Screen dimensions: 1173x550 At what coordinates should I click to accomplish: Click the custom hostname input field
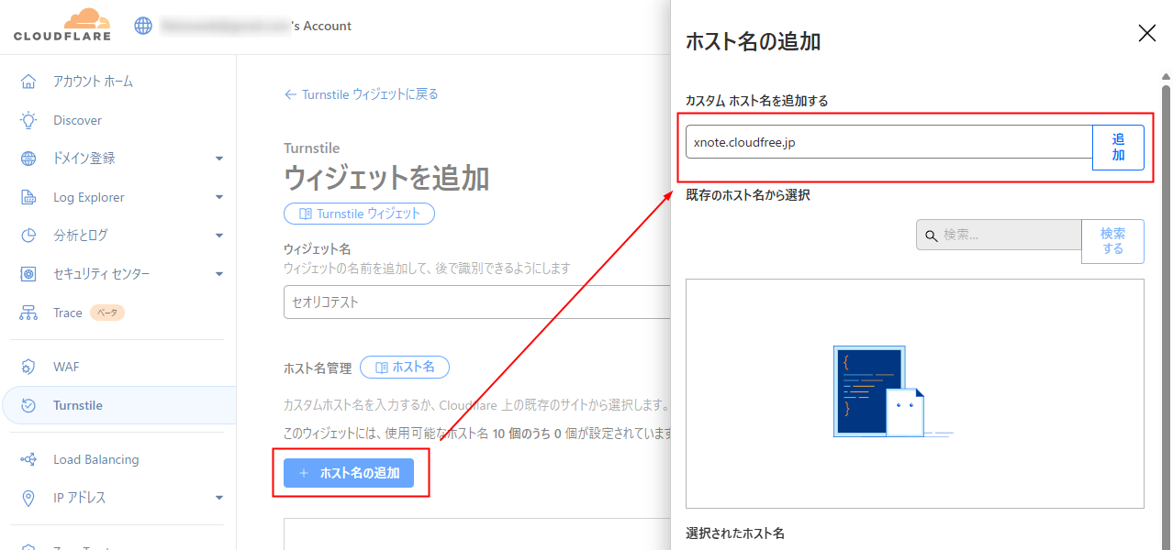[x=888, y=142]
